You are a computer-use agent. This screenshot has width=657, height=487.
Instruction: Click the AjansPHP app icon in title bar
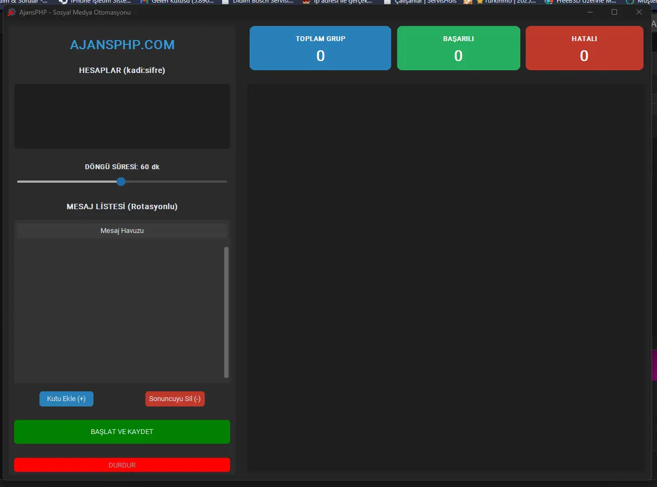11,12
